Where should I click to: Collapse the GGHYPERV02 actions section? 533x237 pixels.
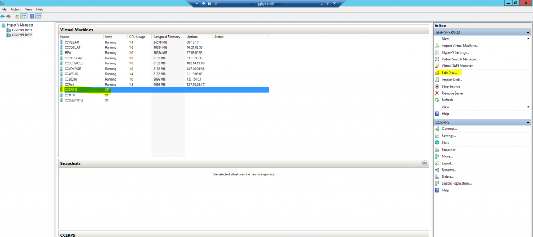[x=528, y=32]
